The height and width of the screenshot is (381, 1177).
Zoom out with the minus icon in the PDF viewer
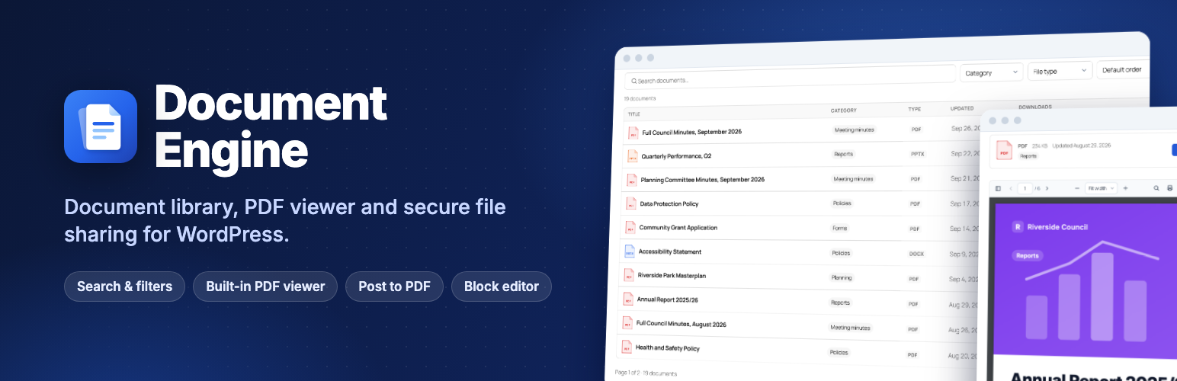pyautogui.click(x=1076, y=187)
